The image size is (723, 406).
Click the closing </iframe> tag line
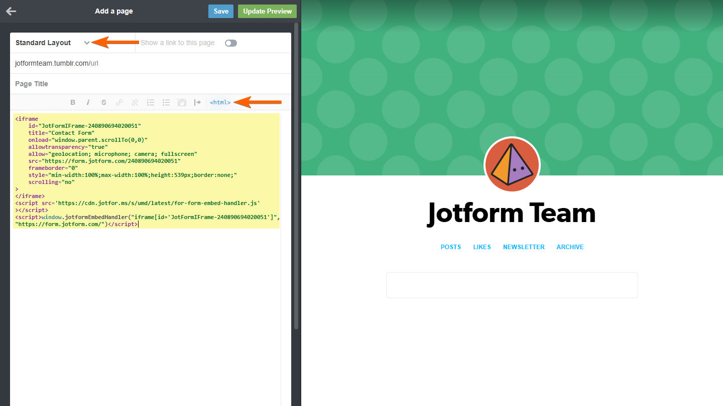coord(30,196)
